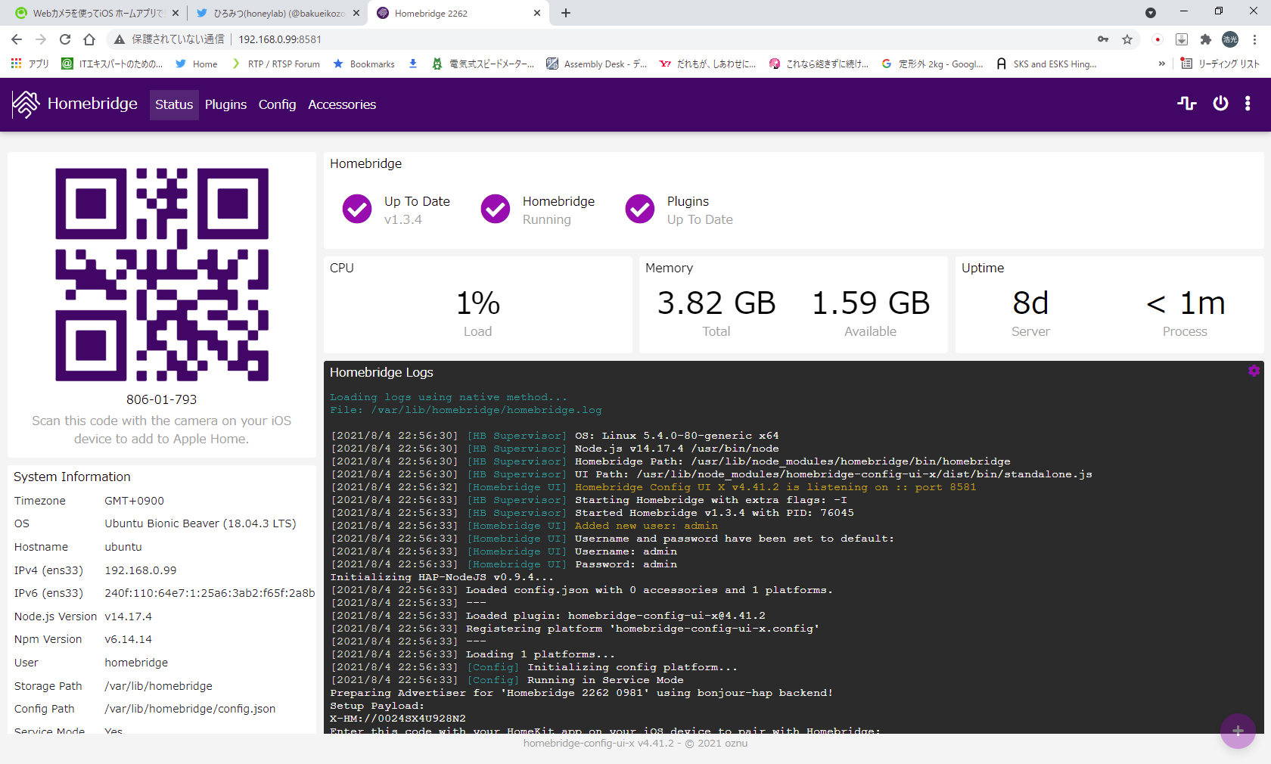
Task: Click the Config Path /var/lib/homebridge/config.json value
Action: [190, 709]
